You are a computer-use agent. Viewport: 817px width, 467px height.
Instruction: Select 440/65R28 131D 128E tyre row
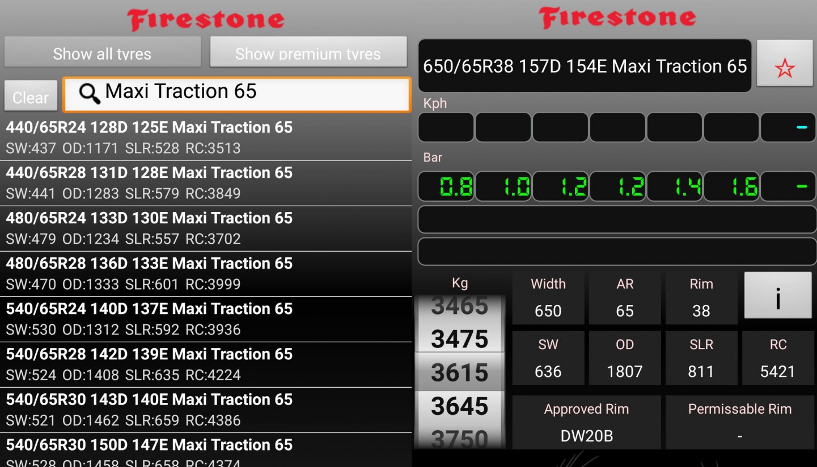(x=206, y=183)
